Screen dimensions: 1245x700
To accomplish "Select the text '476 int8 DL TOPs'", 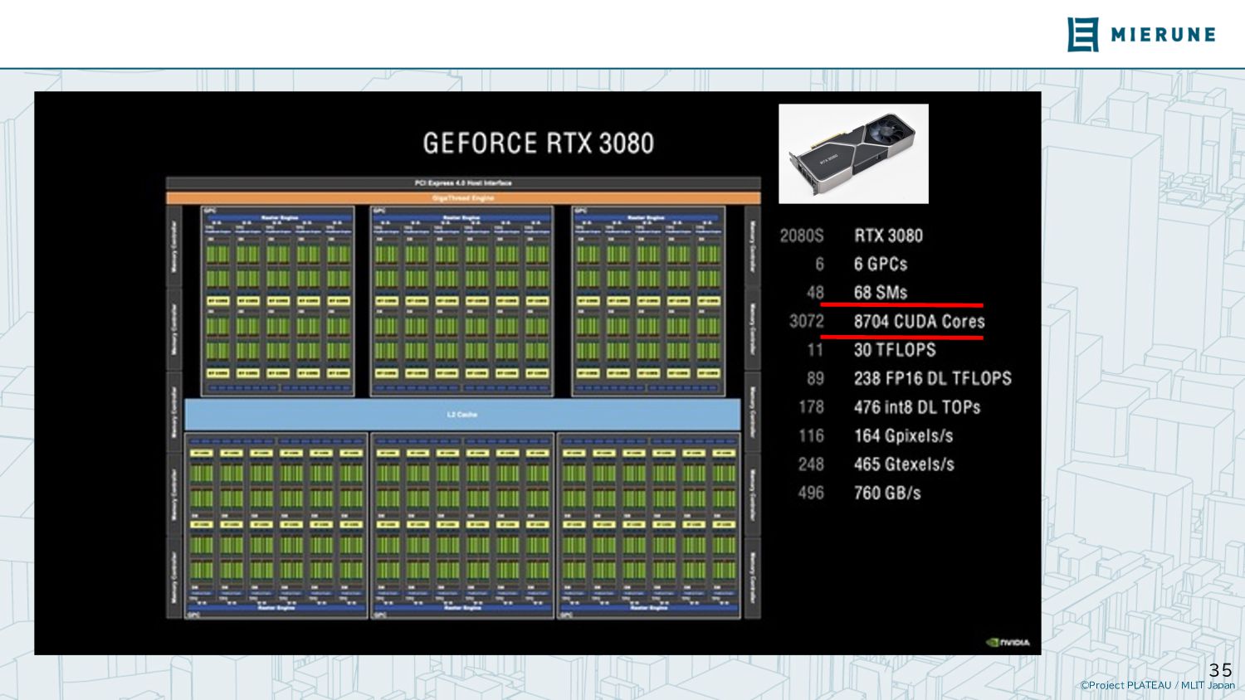I will pos(917,407).
